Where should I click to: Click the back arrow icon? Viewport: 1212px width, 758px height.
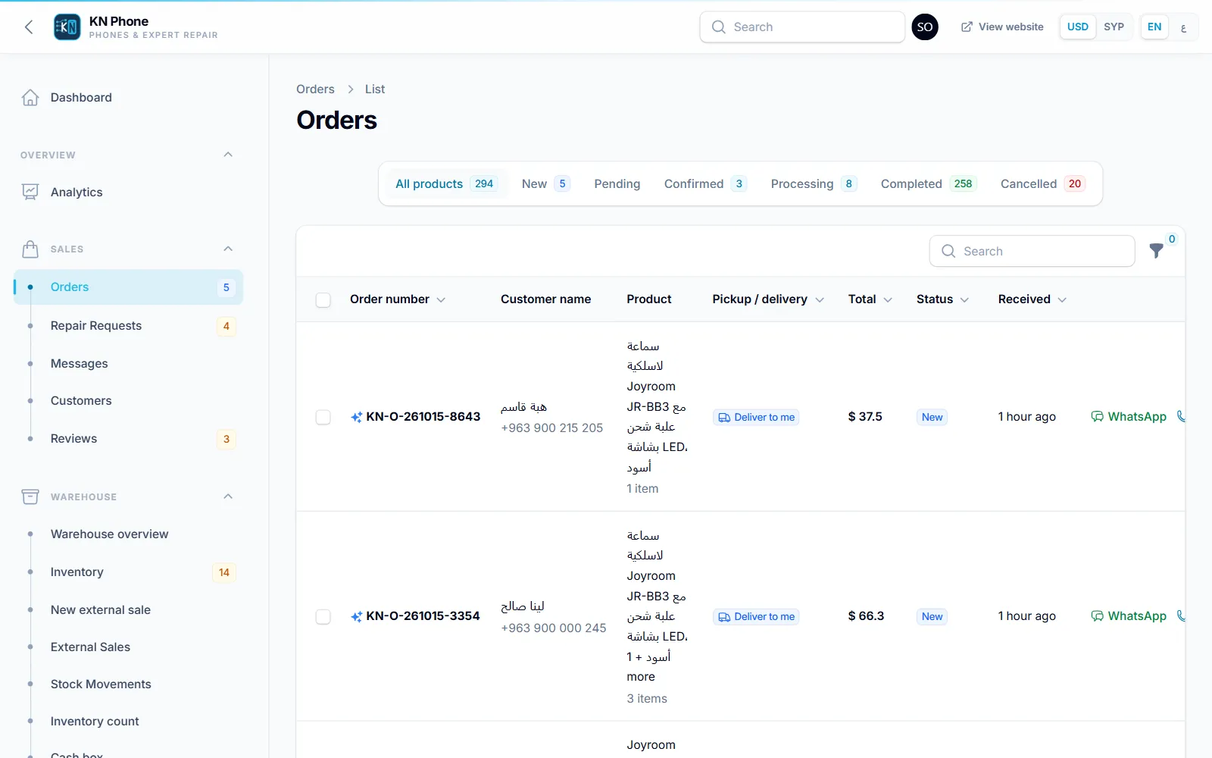(29, 27)
